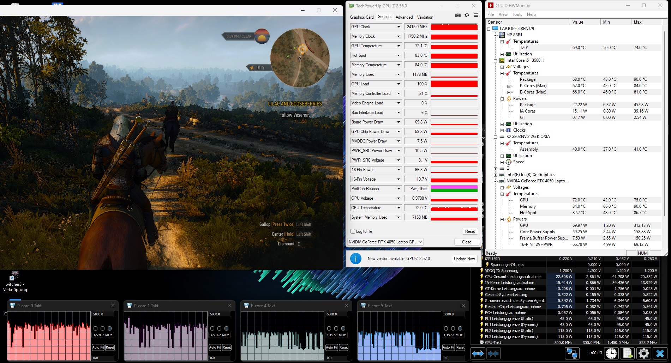Click the GPU Load red graph bar
This screenshot has height=363, width=671.
click(454, 84)
